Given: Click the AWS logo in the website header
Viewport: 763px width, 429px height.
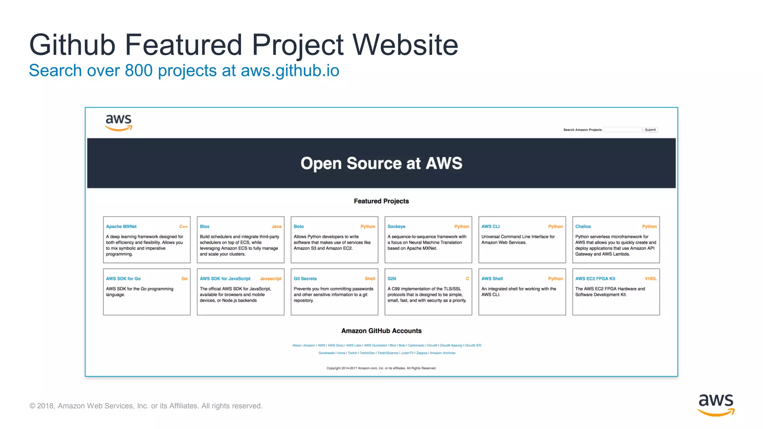Looking at the screenshot, I should click(x=118, y=123).
